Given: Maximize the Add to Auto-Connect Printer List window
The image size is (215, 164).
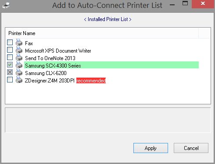Looking at the screenshot, I should (185, 4).
